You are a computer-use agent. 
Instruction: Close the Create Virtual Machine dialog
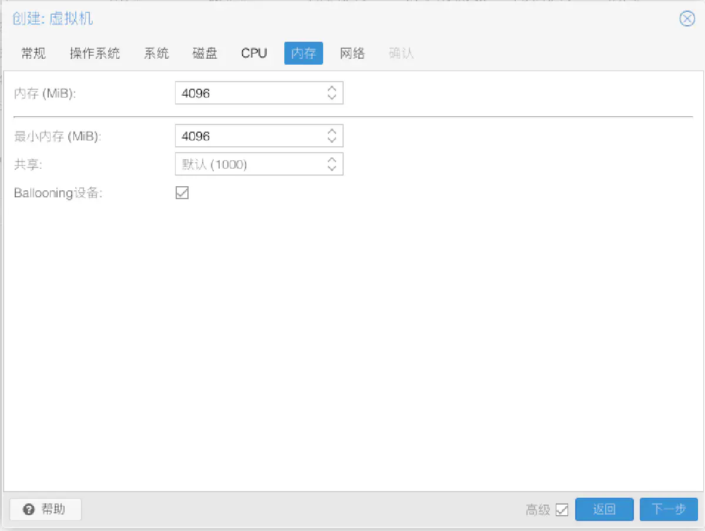pos(687,19)
